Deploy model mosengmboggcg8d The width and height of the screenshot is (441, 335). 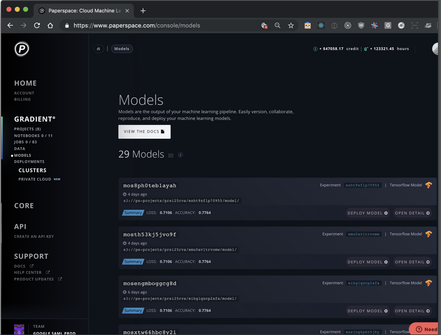tap(368, 311)
